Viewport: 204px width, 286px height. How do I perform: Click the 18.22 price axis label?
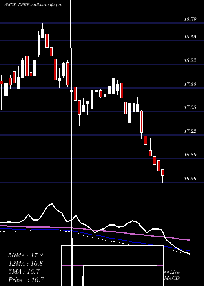click(190, 60)
